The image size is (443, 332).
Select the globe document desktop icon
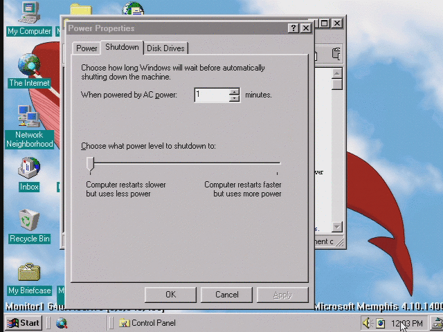coord(133,8)
